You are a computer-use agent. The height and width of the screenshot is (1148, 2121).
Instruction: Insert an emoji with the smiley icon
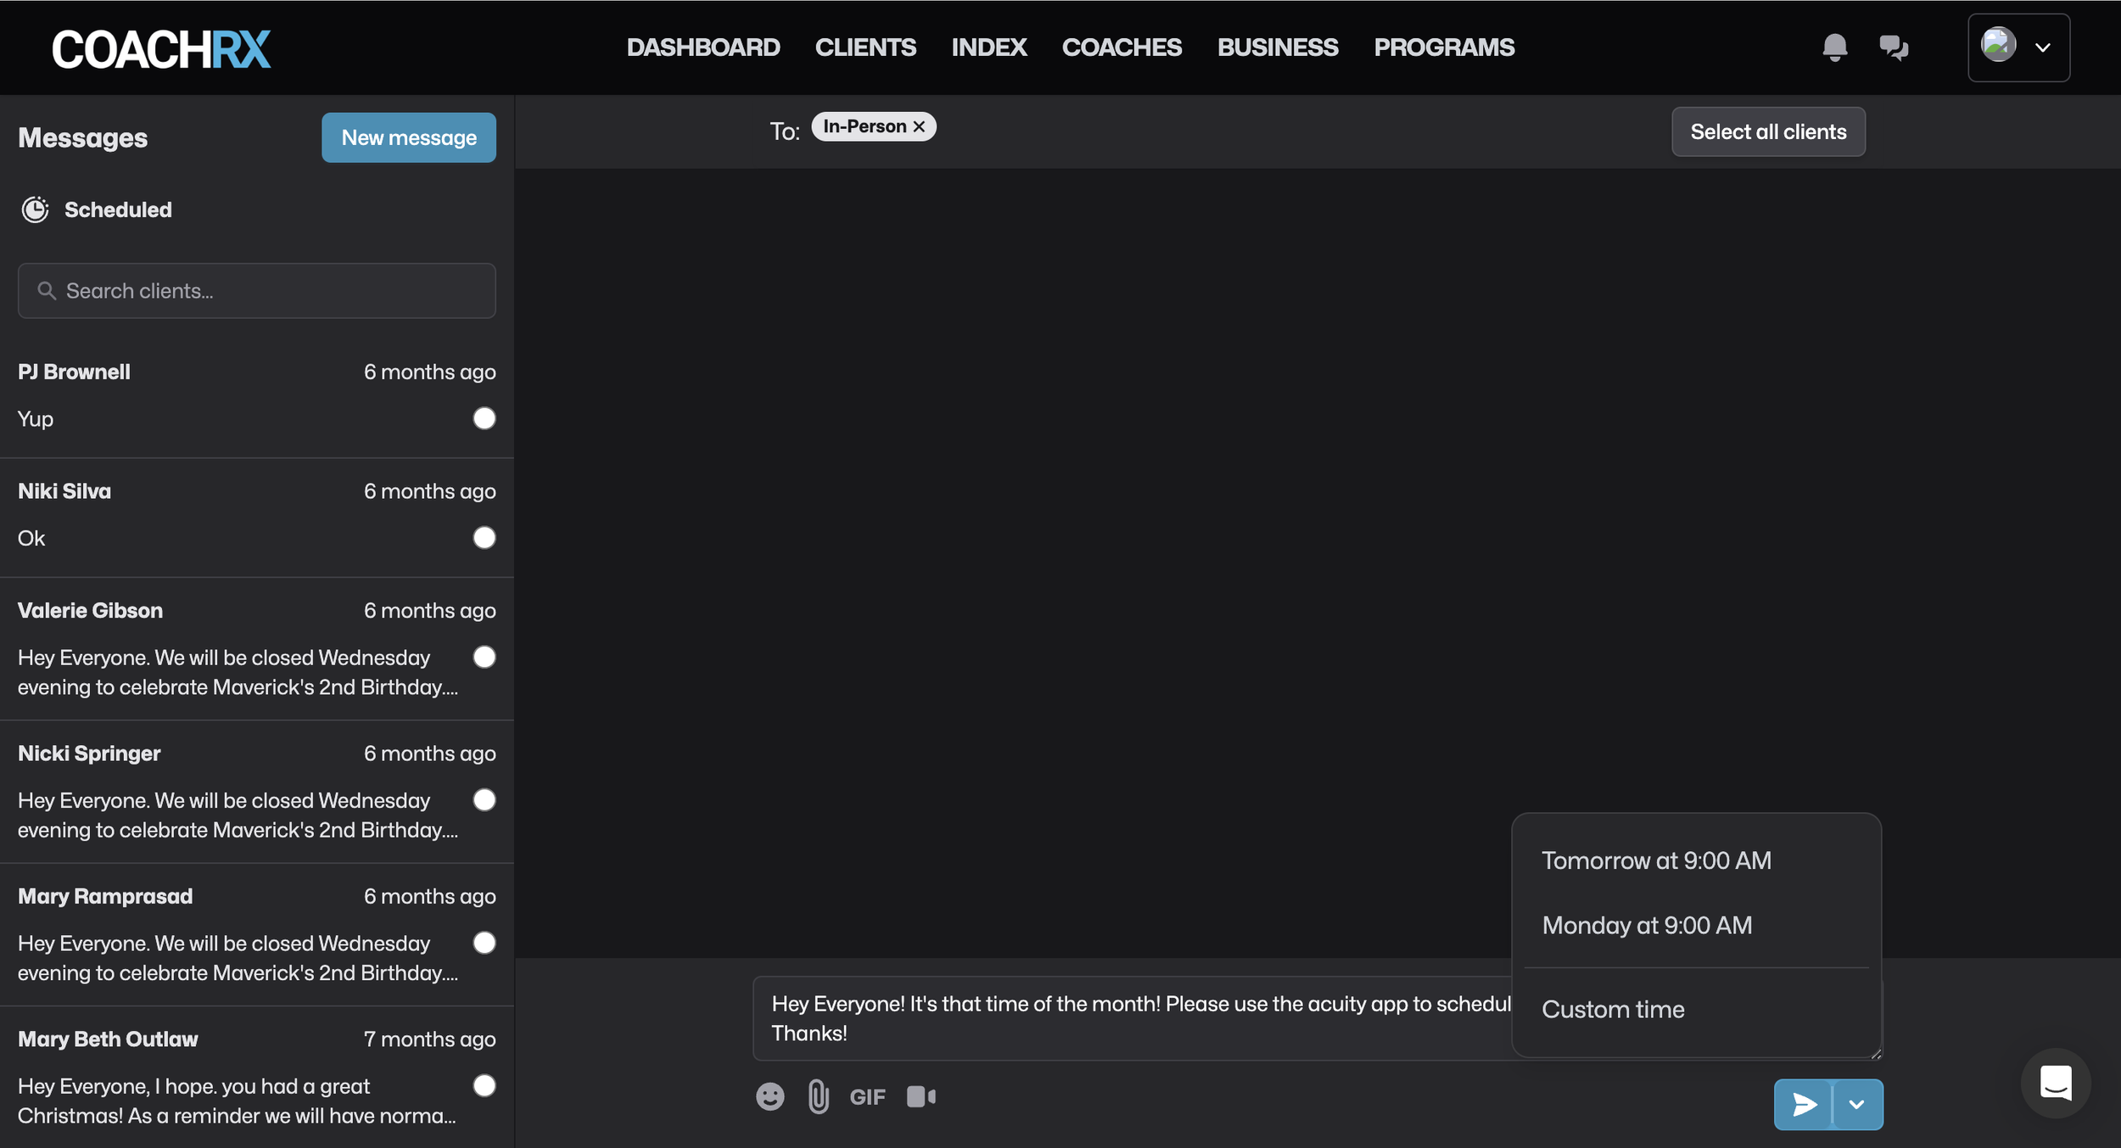click(769, 1096)
